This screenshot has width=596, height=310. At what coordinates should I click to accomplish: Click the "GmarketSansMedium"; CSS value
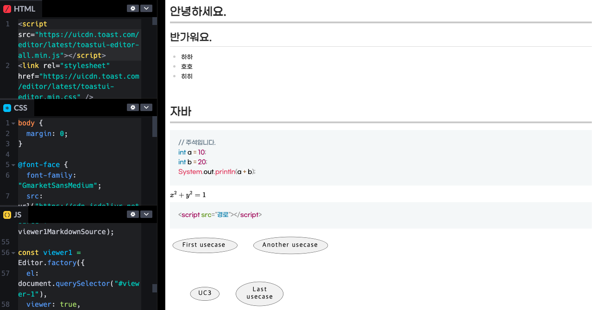pos(60,186)
